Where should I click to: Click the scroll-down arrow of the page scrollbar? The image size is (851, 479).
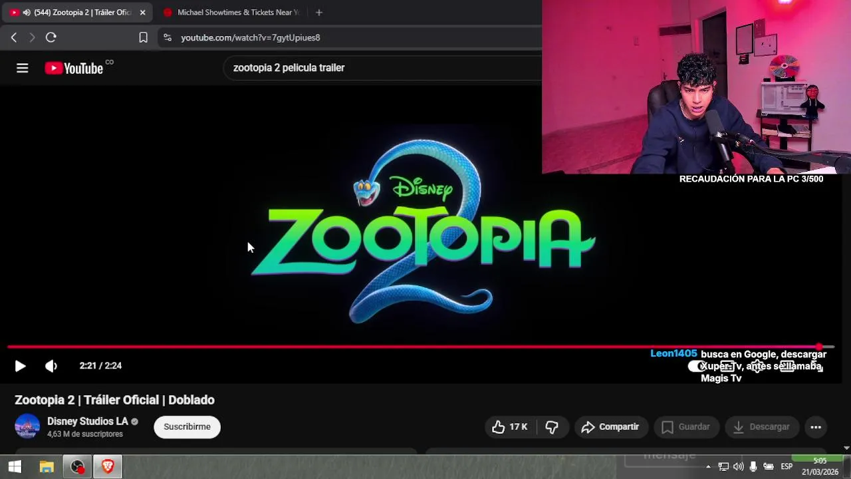tap(847, 448)
